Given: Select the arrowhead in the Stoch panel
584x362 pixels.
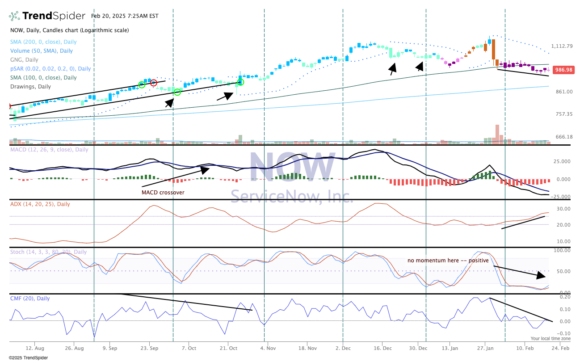Looking at the screenshot, I should click(x=541, y=275).
